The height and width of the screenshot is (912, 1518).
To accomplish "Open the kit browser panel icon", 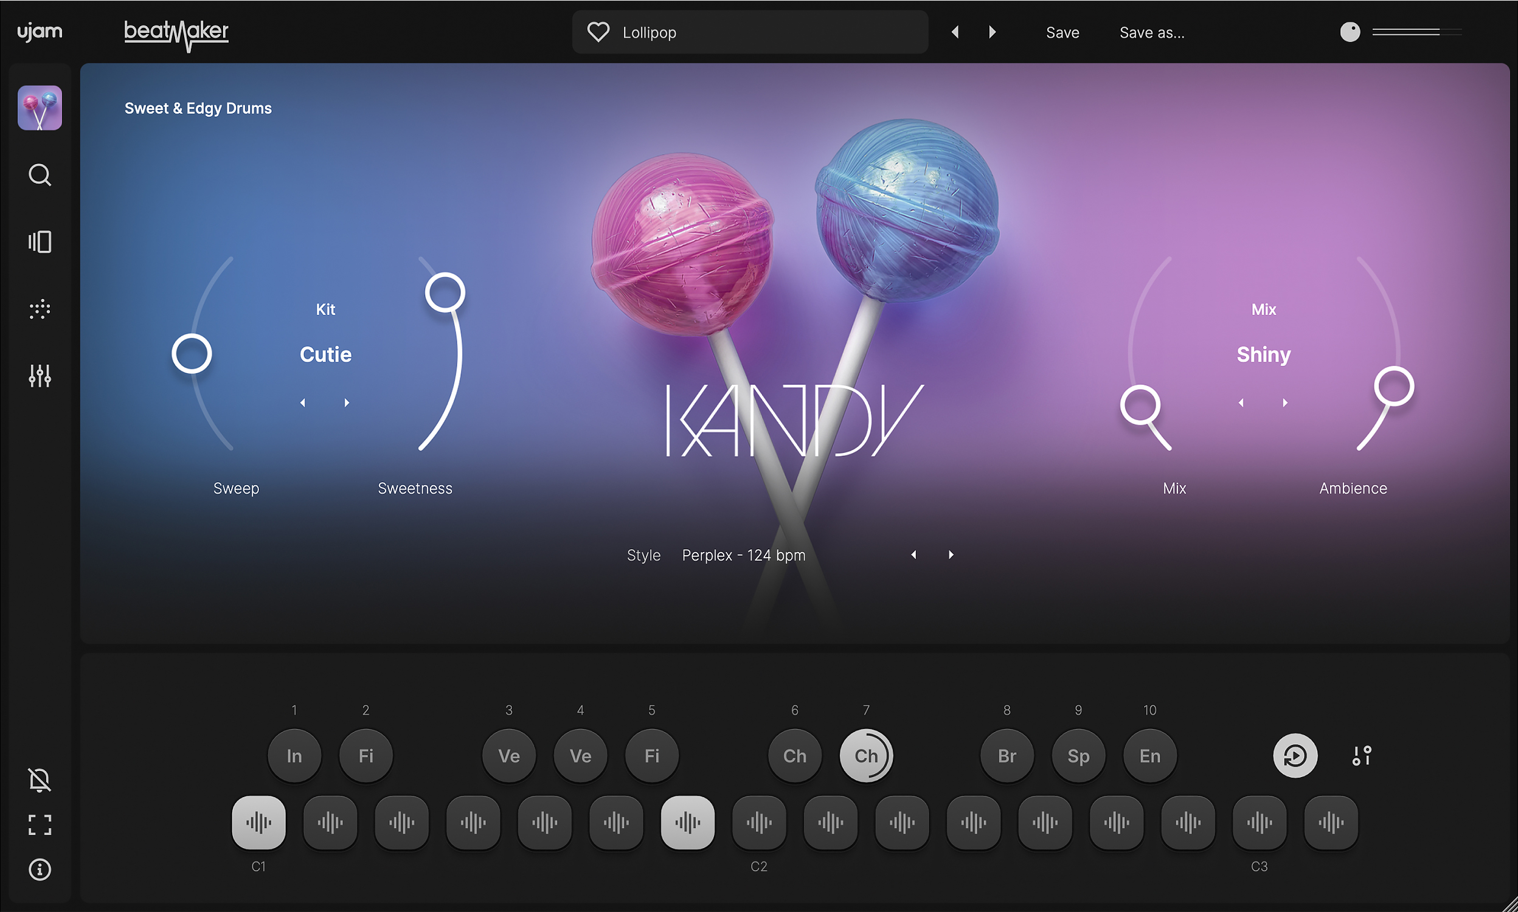I will tap(40, 241).
